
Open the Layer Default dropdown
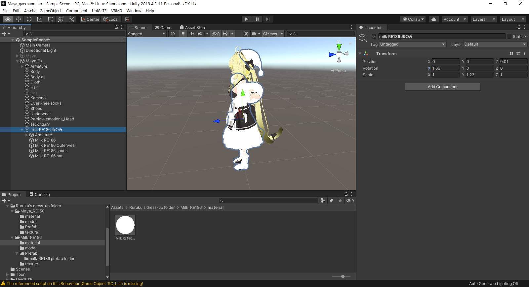495,44
